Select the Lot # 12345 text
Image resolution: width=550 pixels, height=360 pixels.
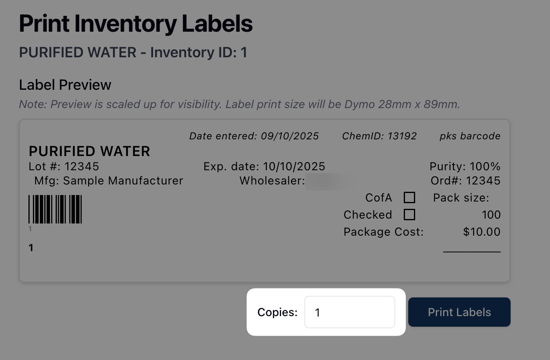(x=64, y=167)
